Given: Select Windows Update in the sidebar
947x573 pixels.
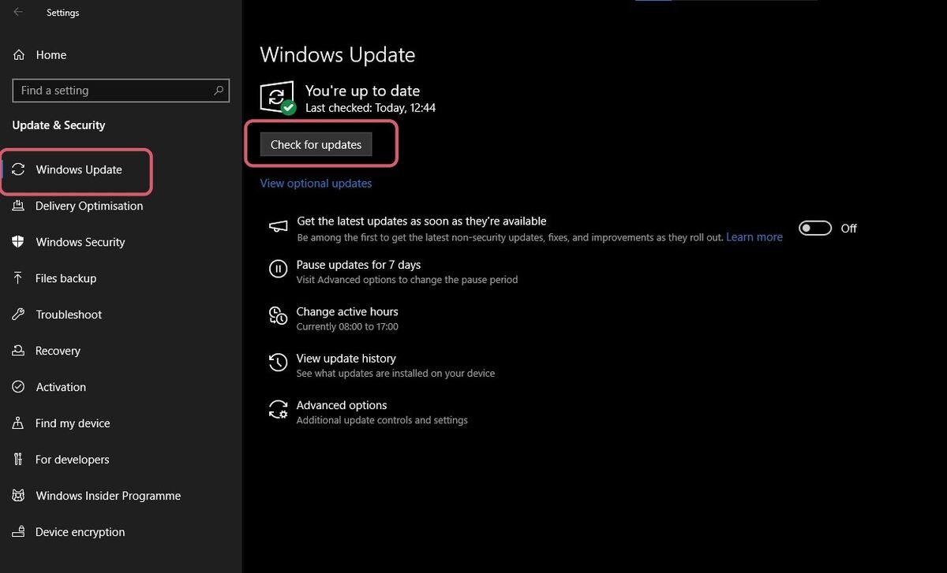Looking at the screenshot, I should point(79,169).
